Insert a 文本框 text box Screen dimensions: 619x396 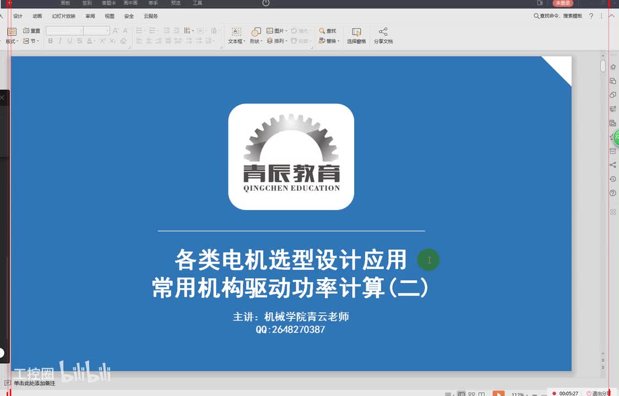pos(236,36)
